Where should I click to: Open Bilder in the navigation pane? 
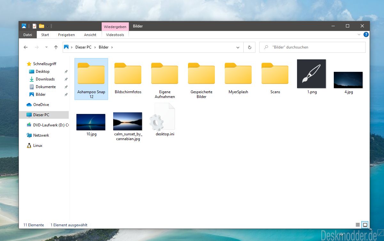[x=41, y=94]
